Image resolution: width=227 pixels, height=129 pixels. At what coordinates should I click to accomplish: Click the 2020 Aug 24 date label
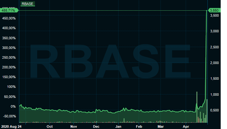(11, 126)
